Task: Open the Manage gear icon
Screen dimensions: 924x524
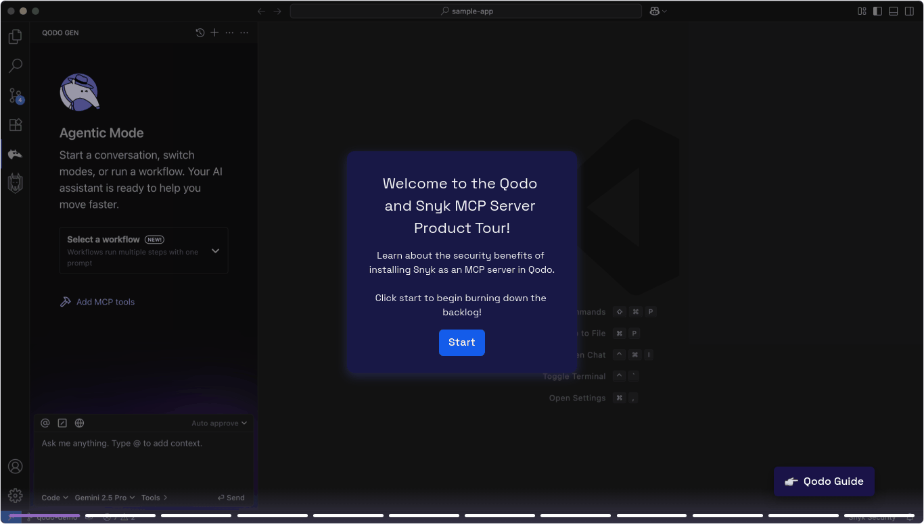Action: pos(15,496)
